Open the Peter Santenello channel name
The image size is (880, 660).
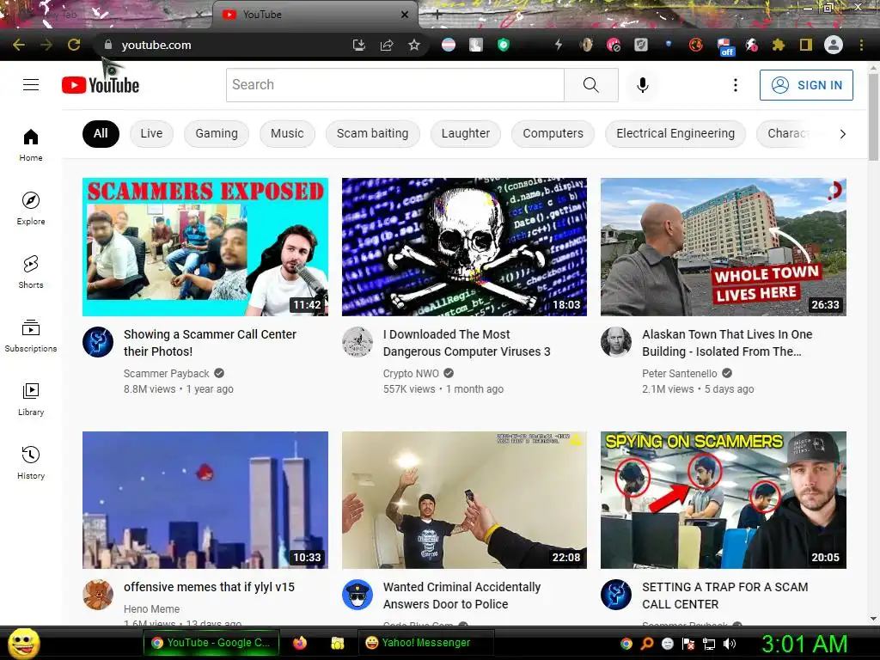click(x=680, y=373)
